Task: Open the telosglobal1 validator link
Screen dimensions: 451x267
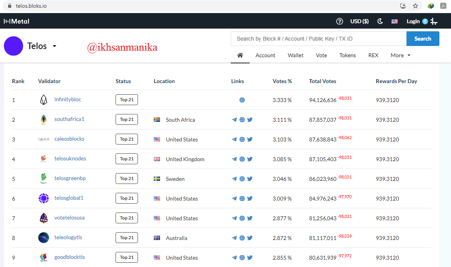Action: pos(69,198)
